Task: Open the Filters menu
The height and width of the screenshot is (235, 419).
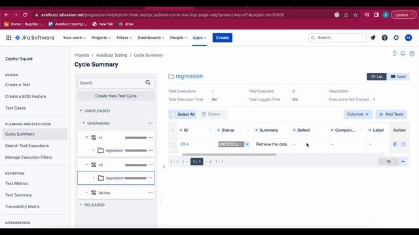Action: tap(124, 38)
